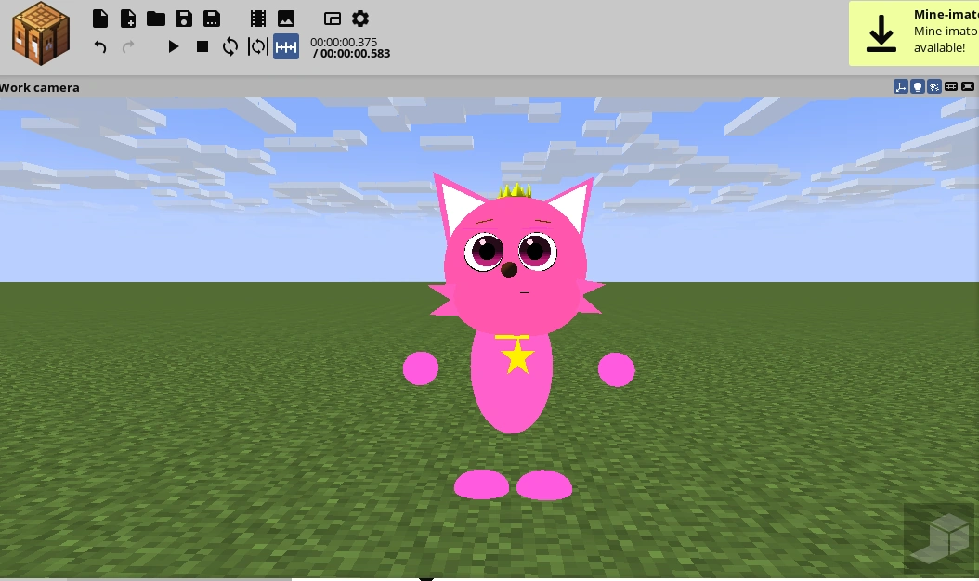Toggle lighting preview in Work camera
979x581 pixels.
pyautogui.click(x=918, y=85)
